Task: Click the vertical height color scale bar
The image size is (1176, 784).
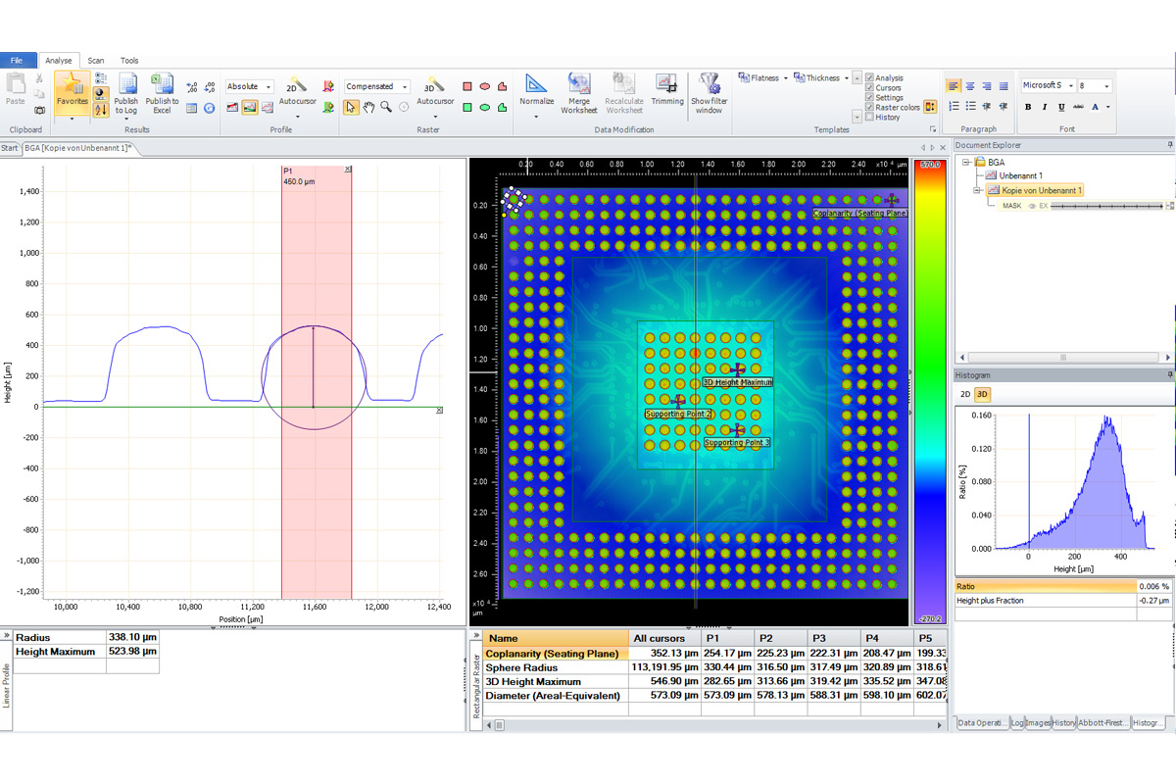Action: pos(928,392)
